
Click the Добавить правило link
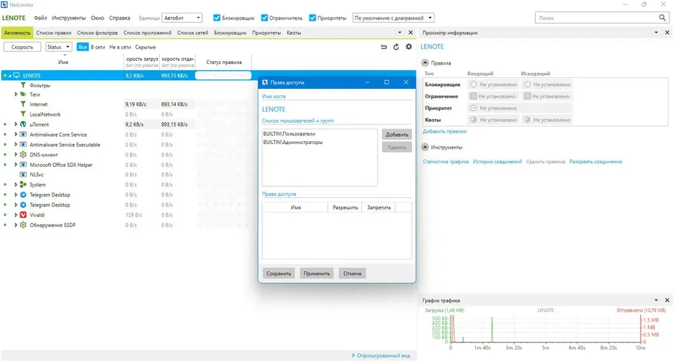(444, 131)
